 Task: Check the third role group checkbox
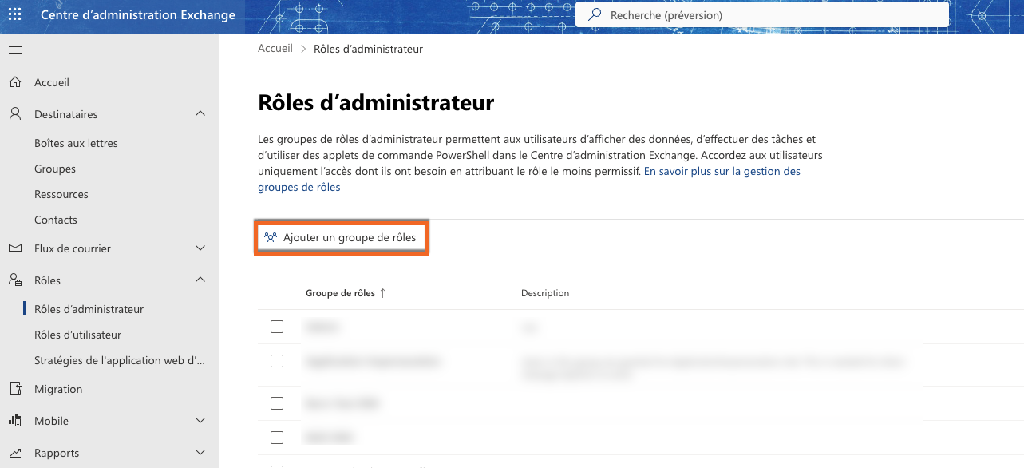tap(277, 403)
